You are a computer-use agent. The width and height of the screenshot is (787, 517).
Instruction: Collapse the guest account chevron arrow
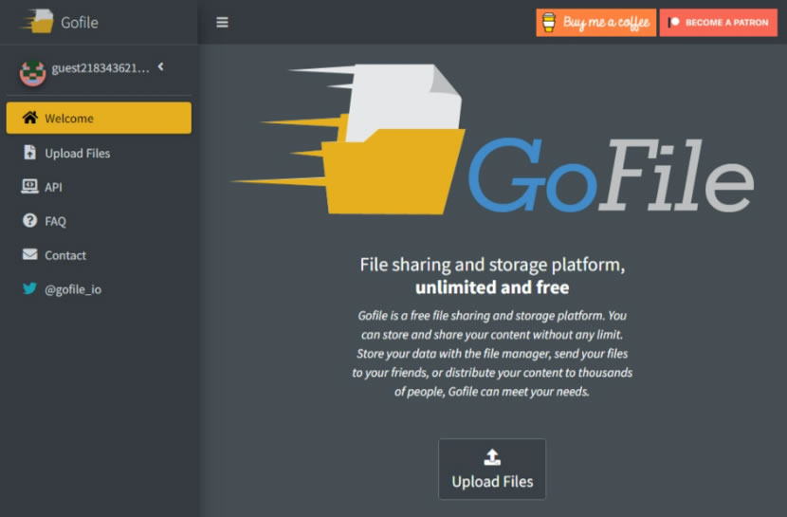(x=161, y=67)
